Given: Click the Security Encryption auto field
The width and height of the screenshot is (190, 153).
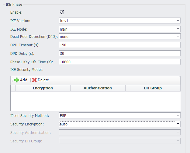Looking at the screenshot, I should click(117, 124).
